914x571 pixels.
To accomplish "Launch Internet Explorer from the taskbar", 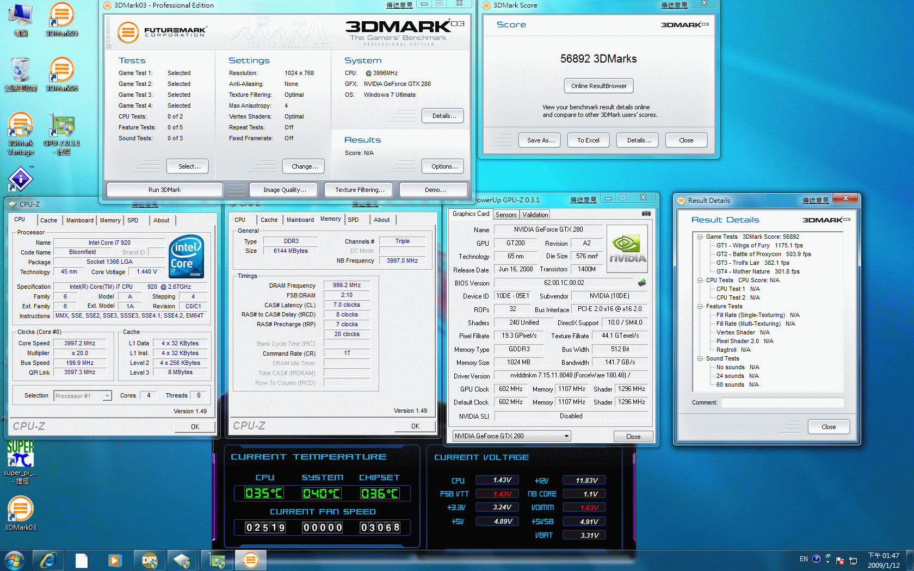I will tap(48, 560).
